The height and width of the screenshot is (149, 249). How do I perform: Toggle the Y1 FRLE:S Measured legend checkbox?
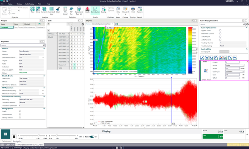click(x=95, y=121)
